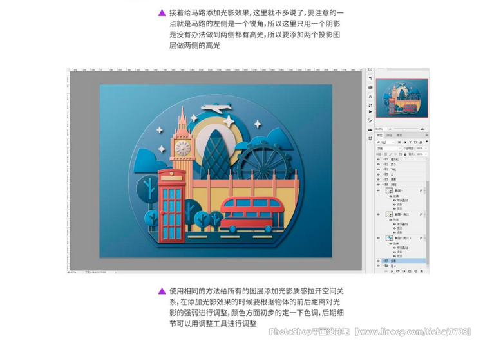
Task: Open the opacity value dropdown arrow
Action: 426,149
